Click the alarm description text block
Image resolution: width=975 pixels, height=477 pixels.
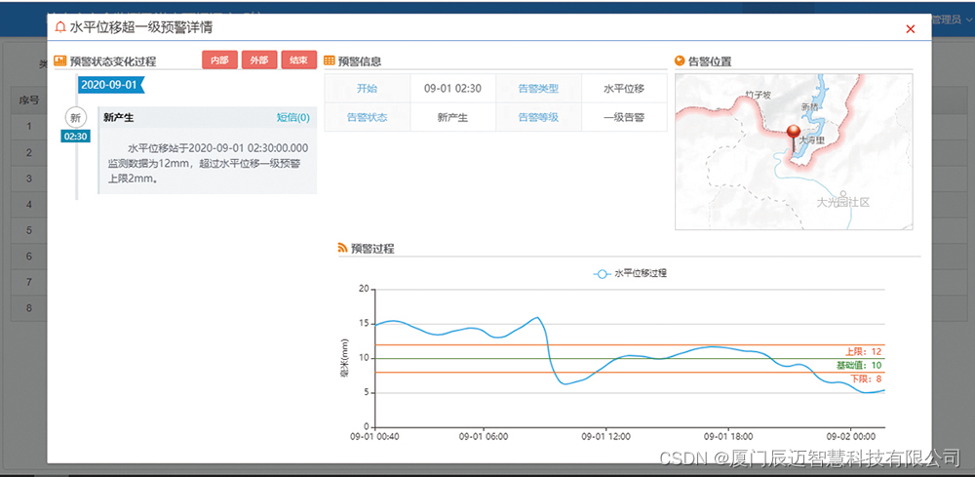click(208, 164)
